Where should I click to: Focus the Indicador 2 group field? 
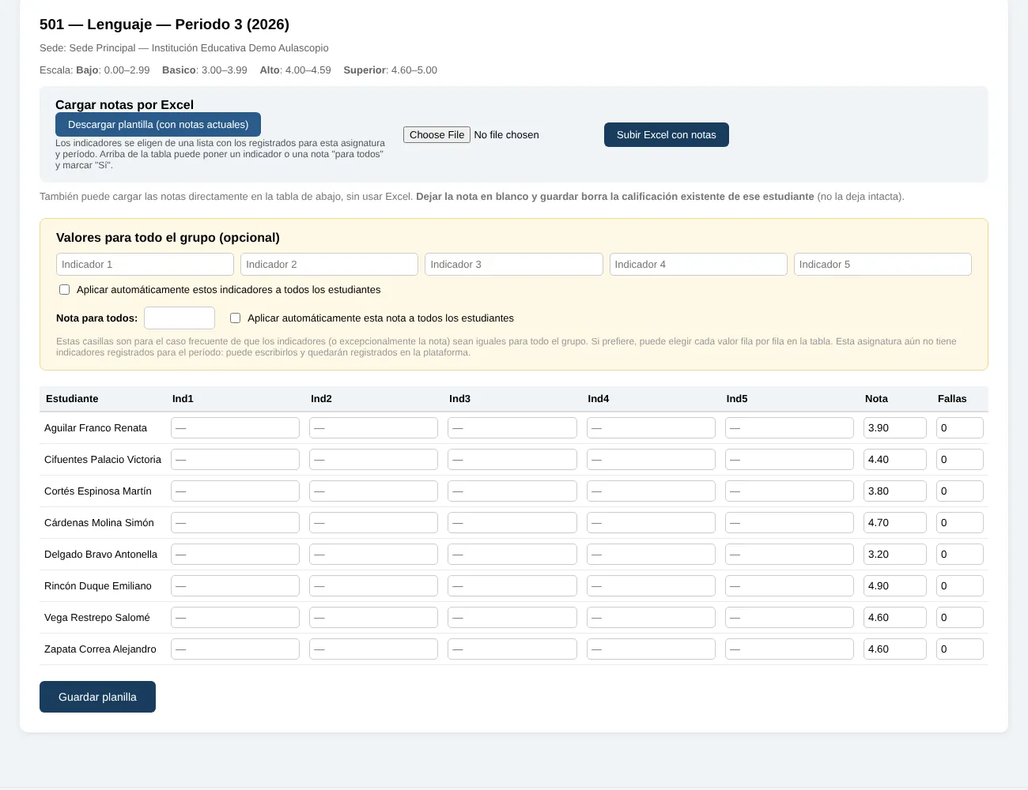329,265
